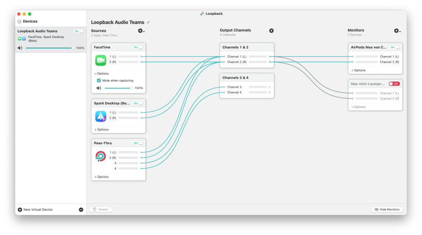Expand Options under Spark Desktop source

(101, 129)
